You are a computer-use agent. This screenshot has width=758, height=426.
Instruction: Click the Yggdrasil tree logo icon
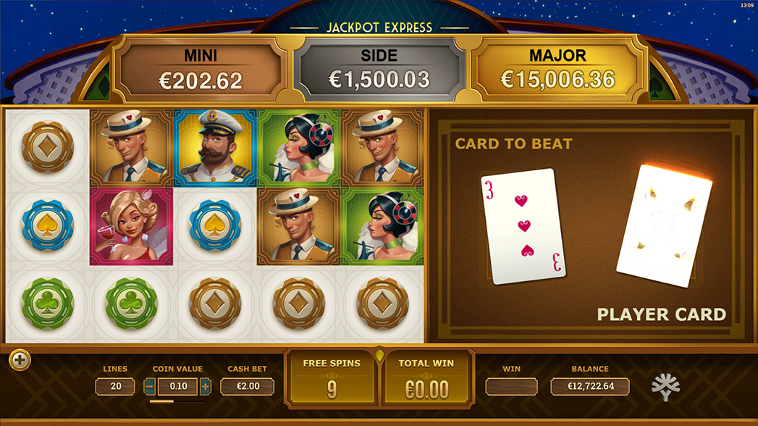point(665,387)
